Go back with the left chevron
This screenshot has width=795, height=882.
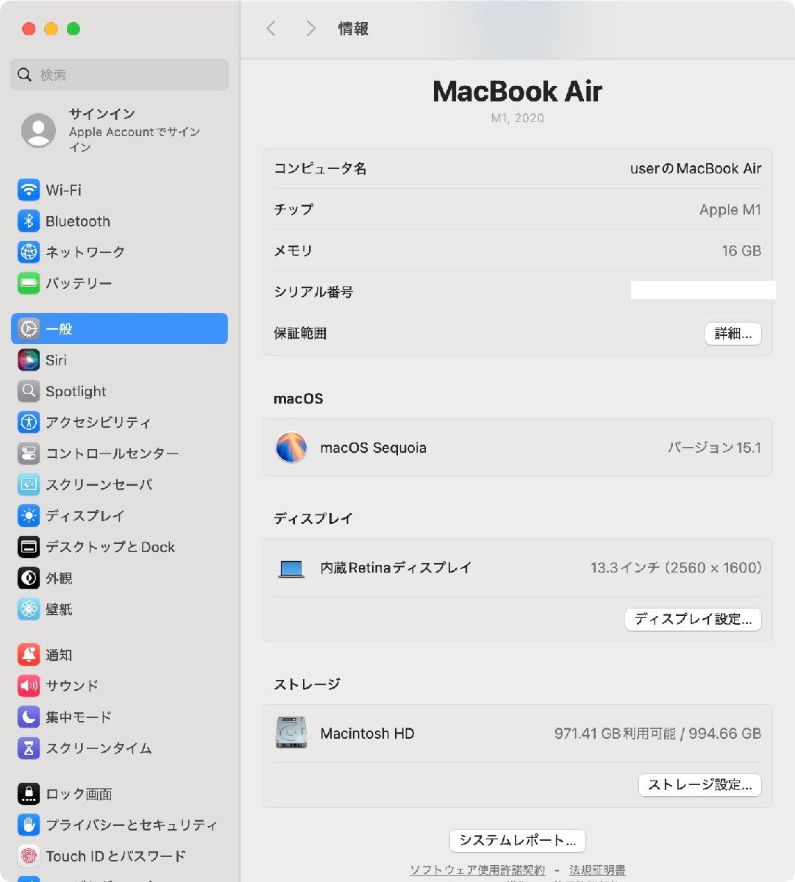pyautogui.click(x=271, y=29)
